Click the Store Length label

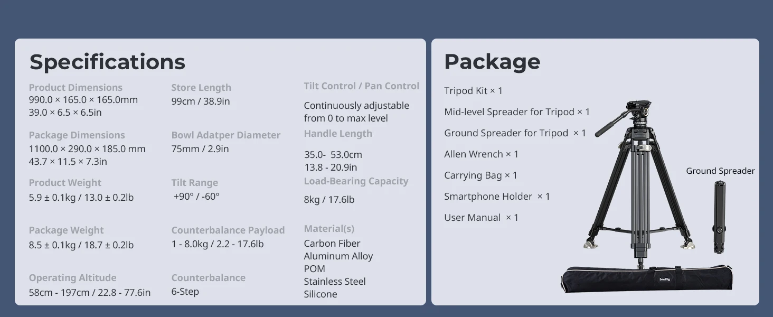point(201,88)
